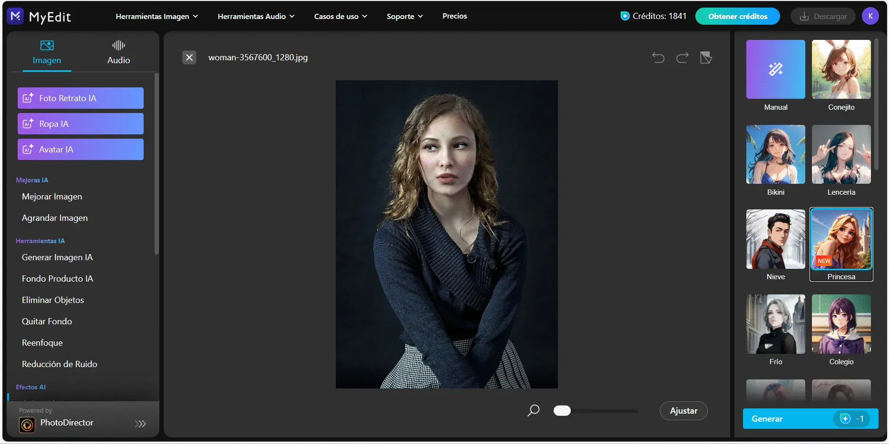Click the left sidebar scrollbar
889x444 pixels.
[x=156, y=163]
